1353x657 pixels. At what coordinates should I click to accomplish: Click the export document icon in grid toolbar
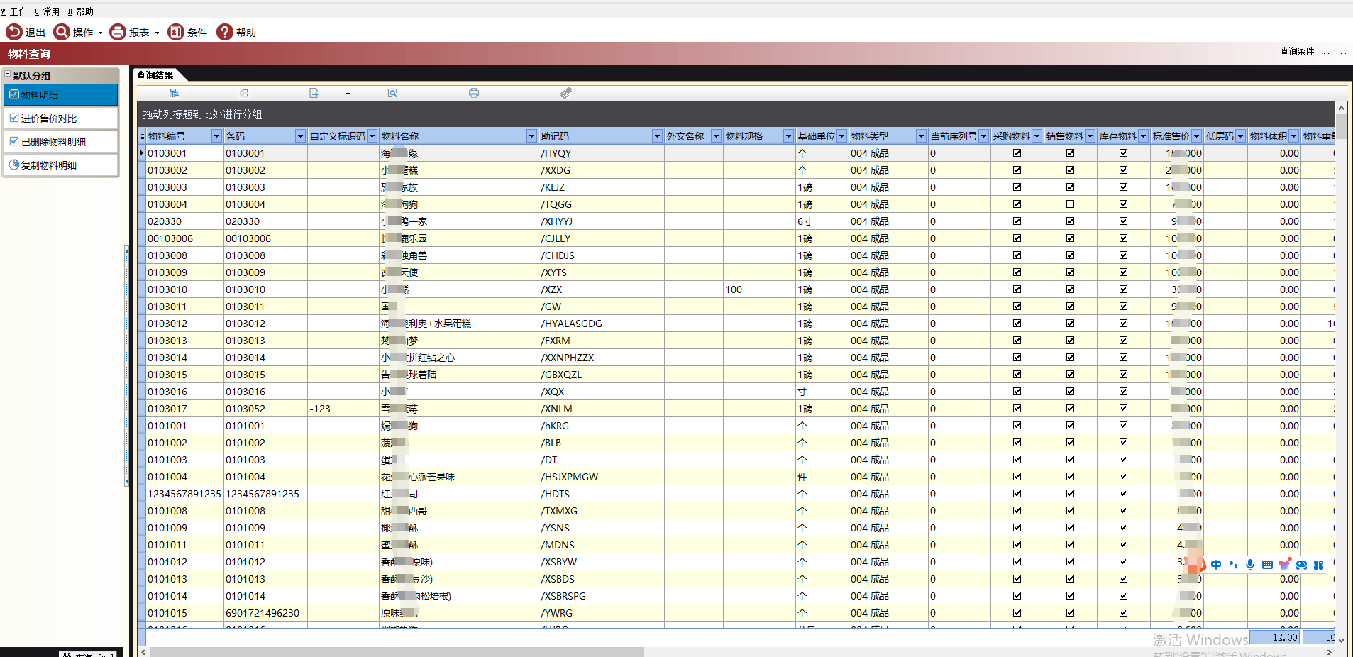314,93
